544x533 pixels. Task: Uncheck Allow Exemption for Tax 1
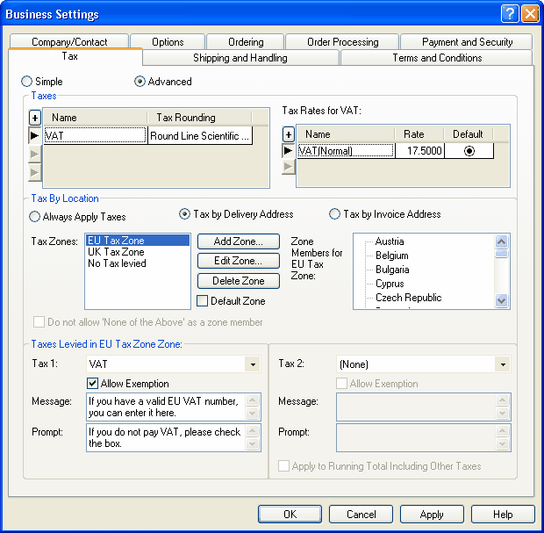[x=93, y=384]
